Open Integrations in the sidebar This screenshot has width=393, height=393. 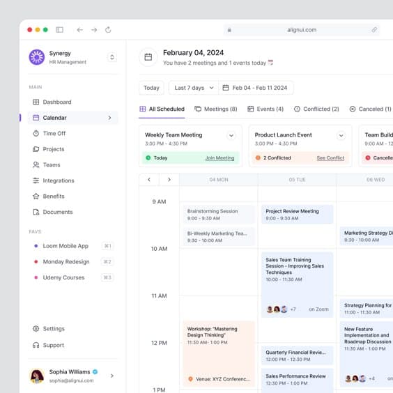[72, 180]
